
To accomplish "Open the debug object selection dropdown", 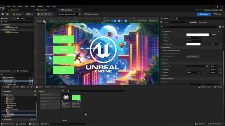I will tap(67, 14).
